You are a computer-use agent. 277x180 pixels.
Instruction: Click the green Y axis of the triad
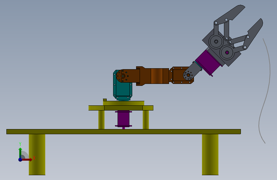click(x=20, y=152)
